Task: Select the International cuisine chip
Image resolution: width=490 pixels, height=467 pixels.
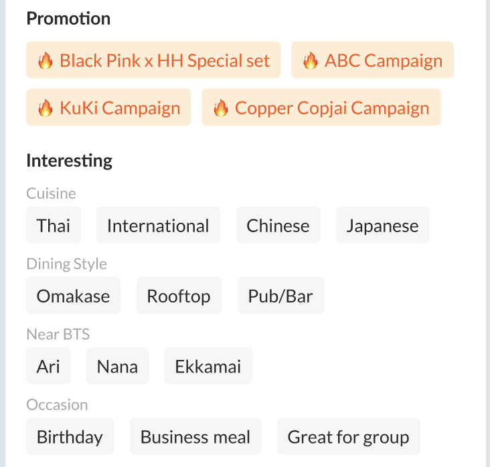Action: pos(158,225)
